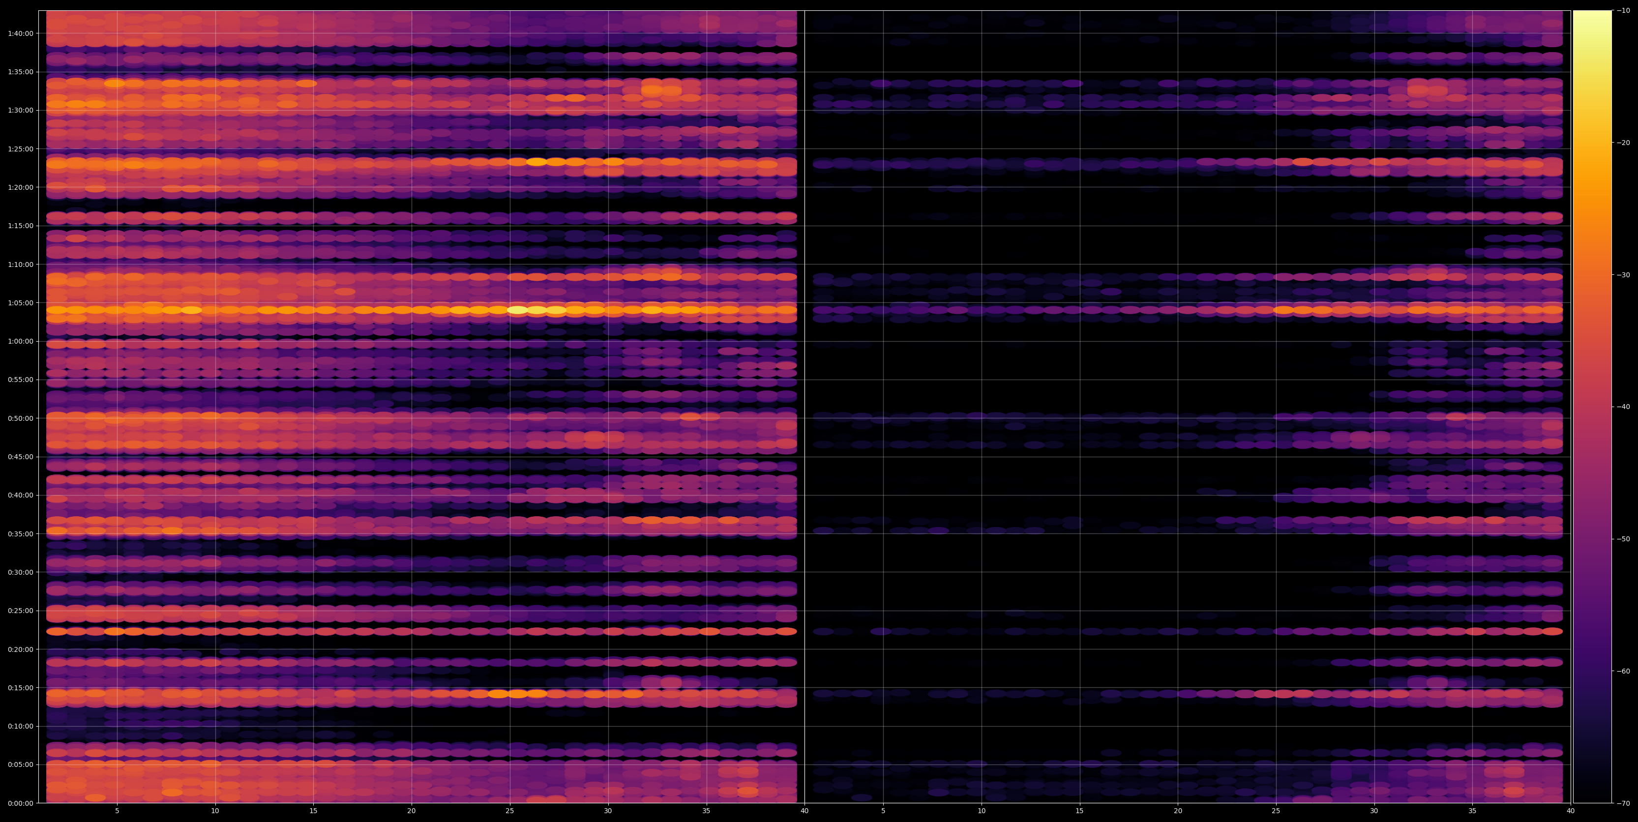Click the 1:25:00 time axis label
The image size is (1638, 822).
coord(20,149)
